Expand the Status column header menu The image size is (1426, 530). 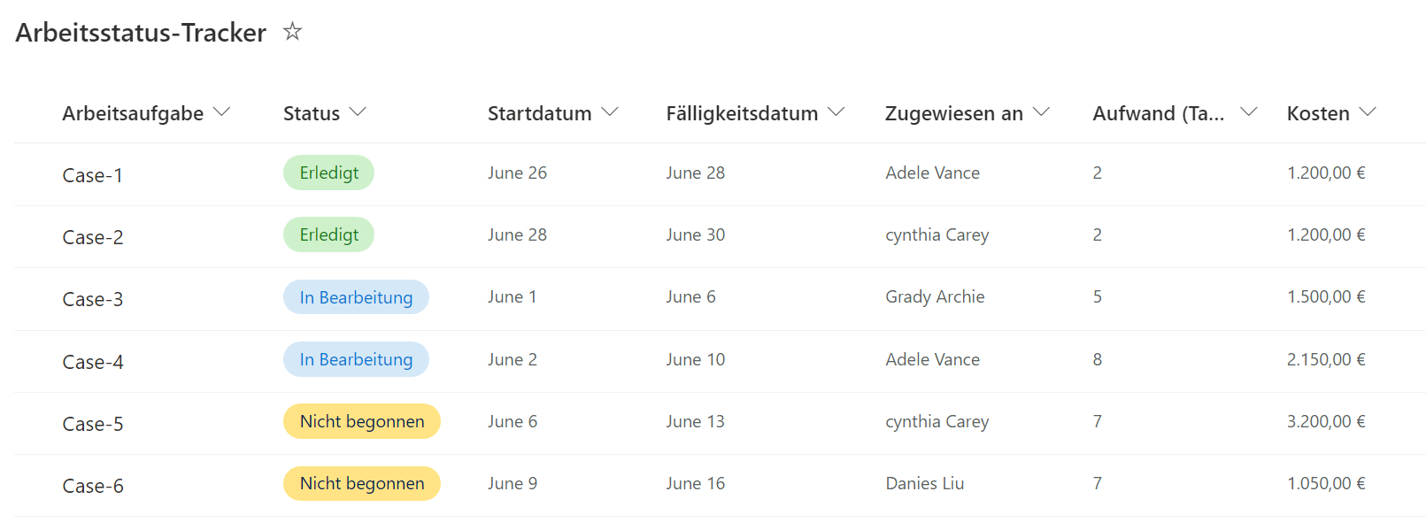point(358,112)
